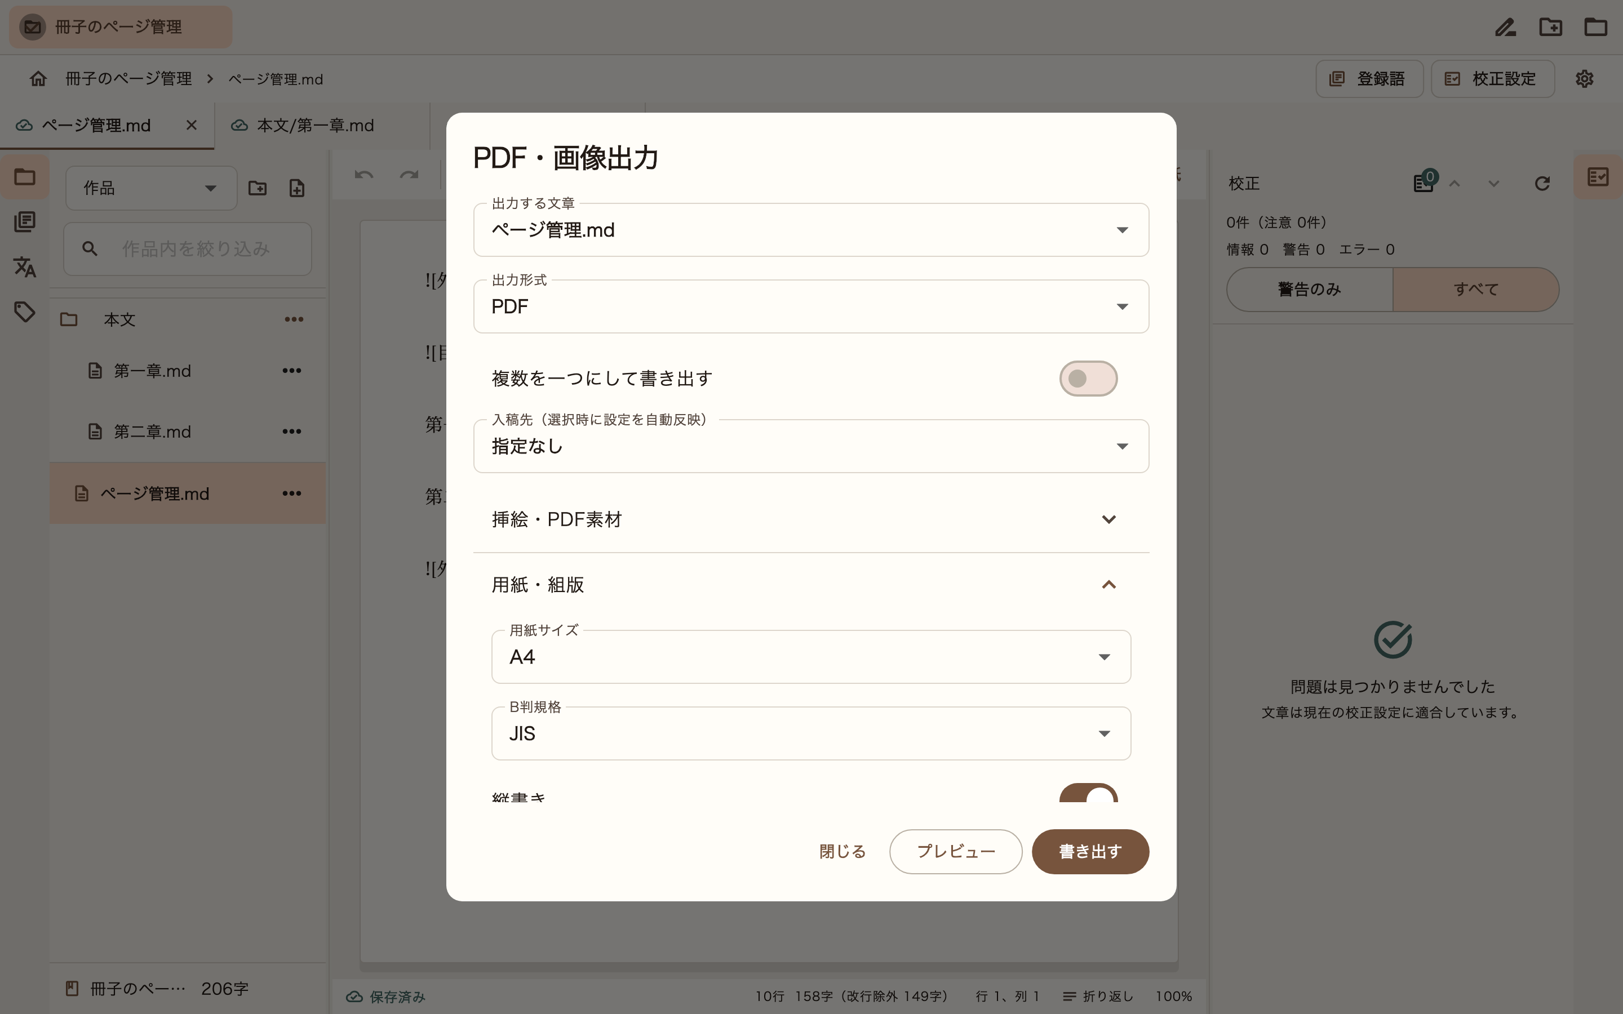Image resolution: width=1623 pixels, height=1014 pixels.
Task: Open the more options for 第二章.md
Action: click(x=292, y=431)
